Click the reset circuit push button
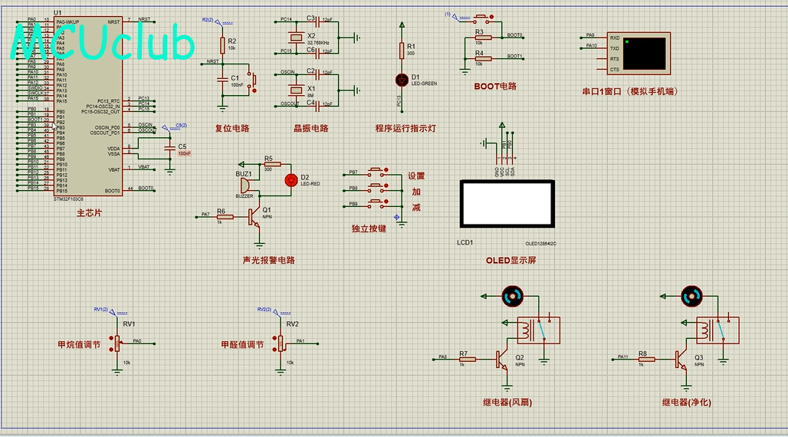Image resolution: width=788 pixels, height=437 pixels. (254, 80)
